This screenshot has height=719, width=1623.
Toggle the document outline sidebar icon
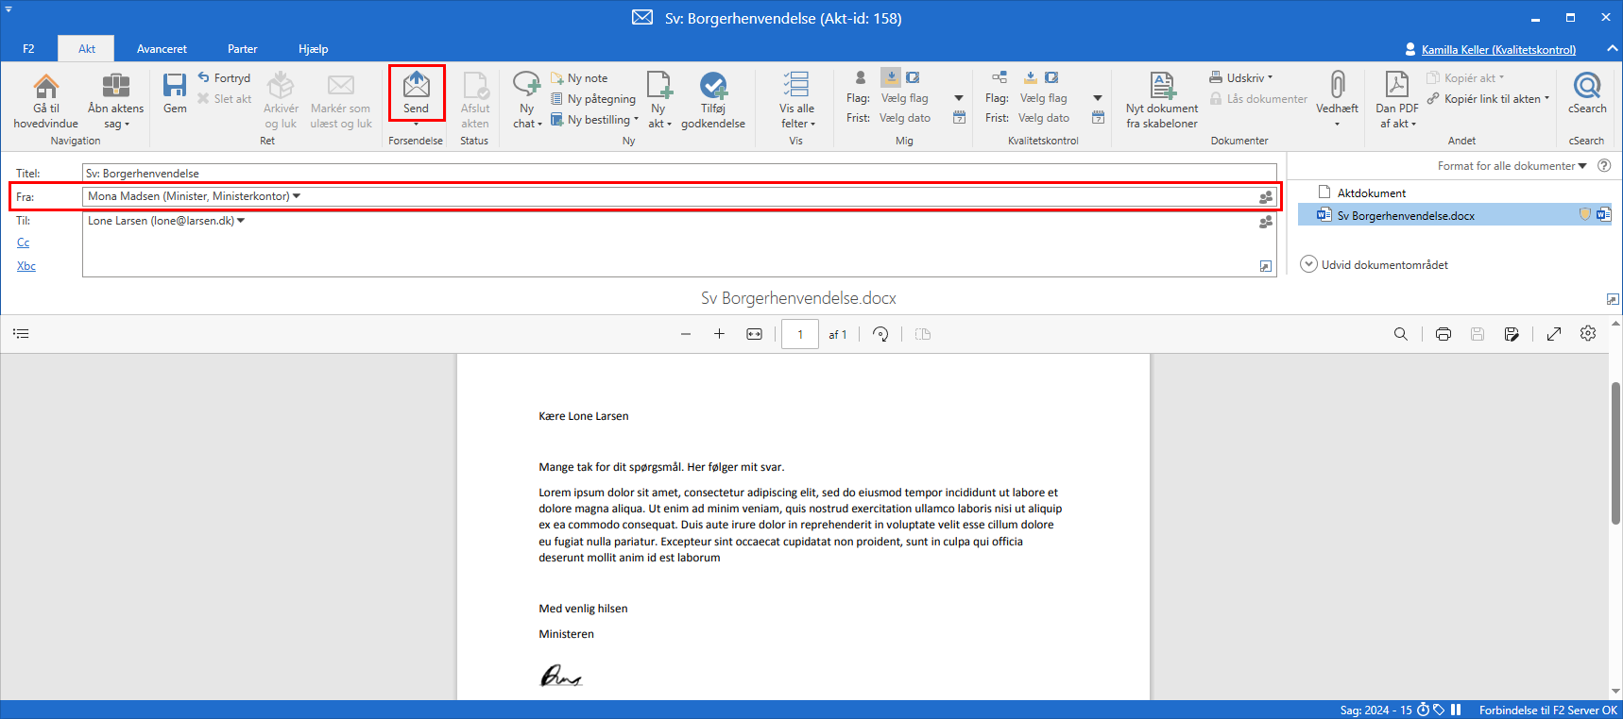[21, 334]
